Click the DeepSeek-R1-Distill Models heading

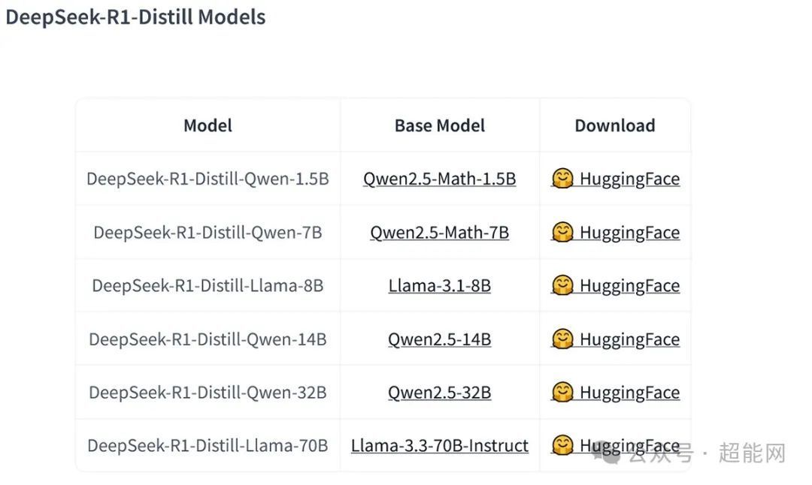click(135, 17)
